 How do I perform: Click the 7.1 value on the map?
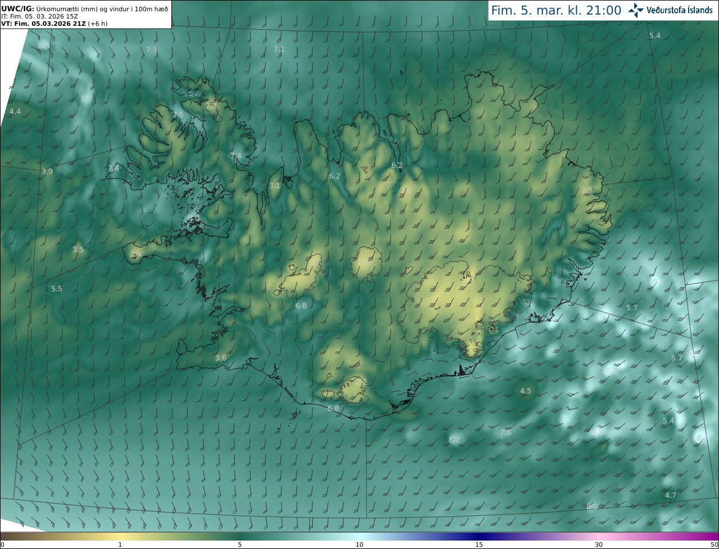[279, 49]
